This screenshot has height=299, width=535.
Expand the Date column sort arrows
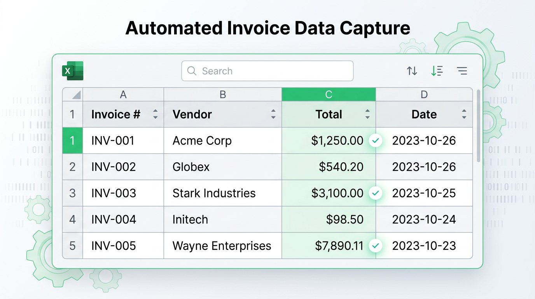(464, 114)
